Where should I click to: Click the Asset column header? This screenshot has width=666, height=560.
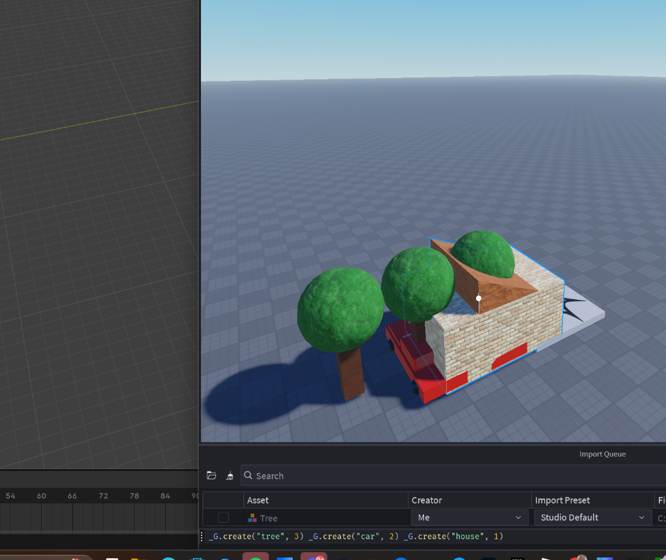click(258, 500)
